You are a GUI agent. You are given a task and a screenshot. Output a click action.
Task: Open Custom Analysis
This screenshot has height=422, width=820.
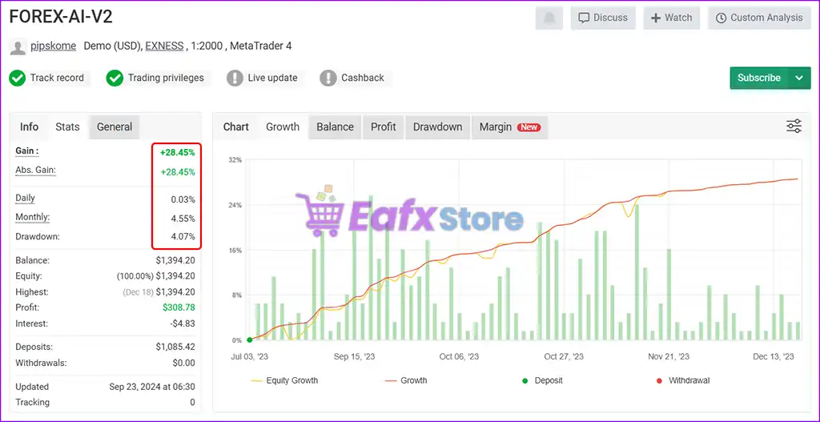click(x=759, y=18)
